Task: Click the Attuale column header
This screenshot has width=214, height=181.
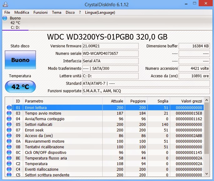Action: click(114, 101)
